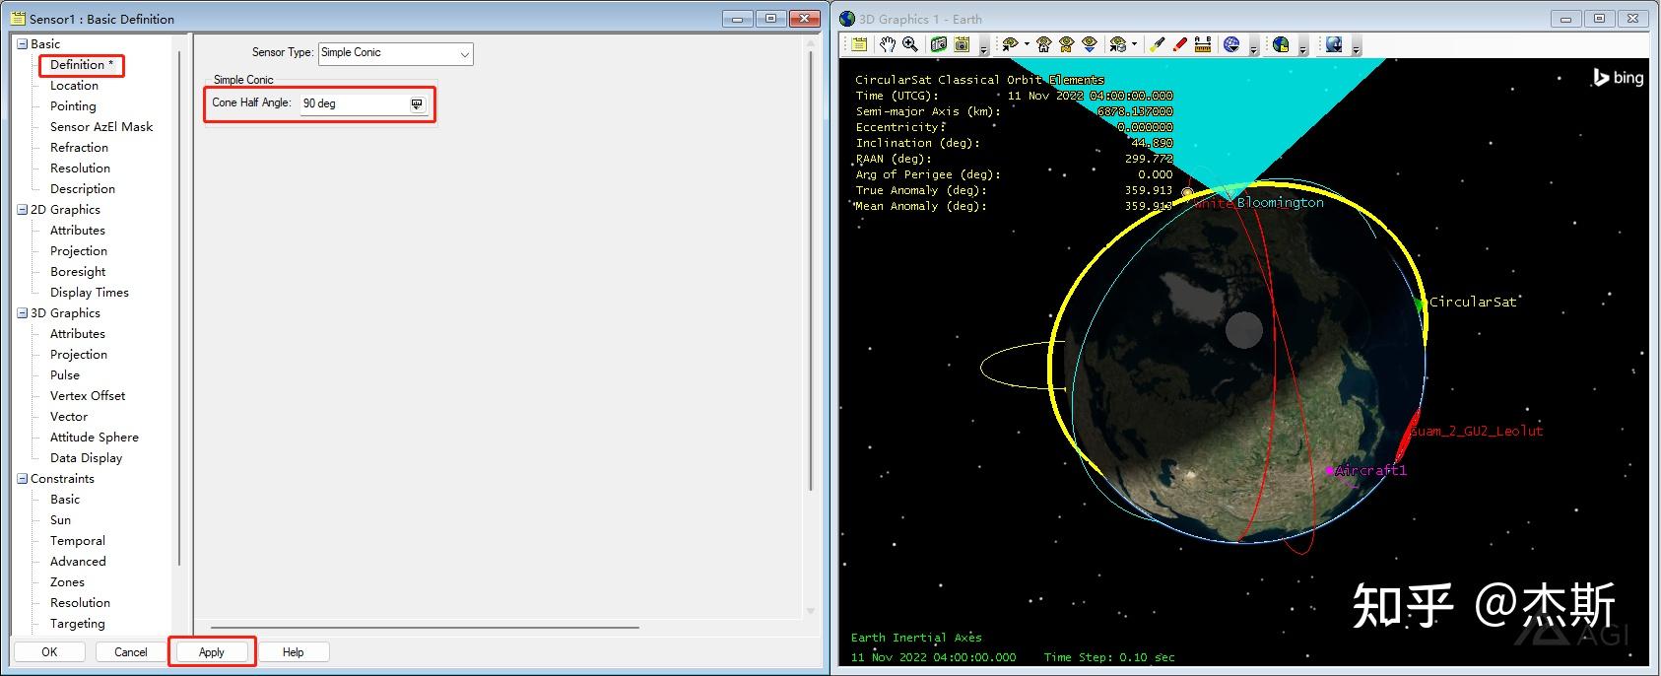Open the Location page
This screenshot has width=1661, height=676.
pyautogui.click(x=74, y=86)
